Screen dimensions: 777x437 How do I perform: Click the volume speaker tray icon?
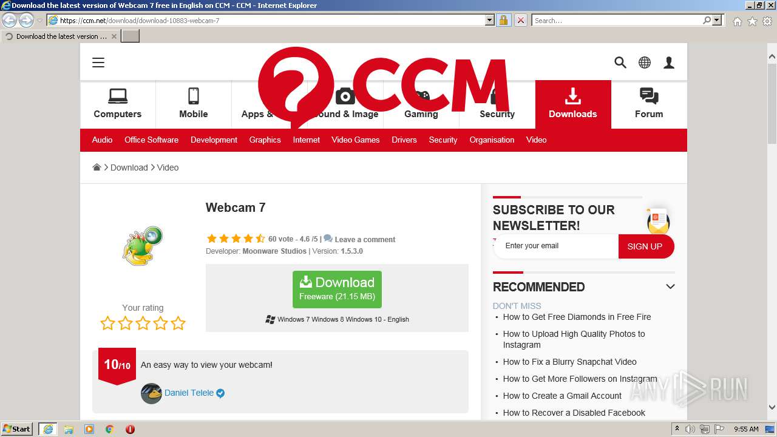coord(690,429)
